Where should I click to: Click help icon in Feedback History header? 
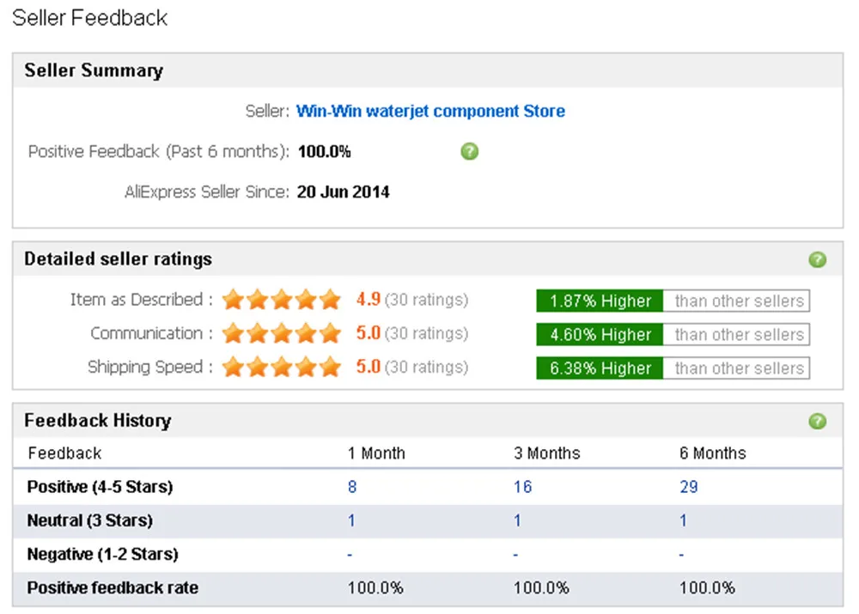pos(818,421)
